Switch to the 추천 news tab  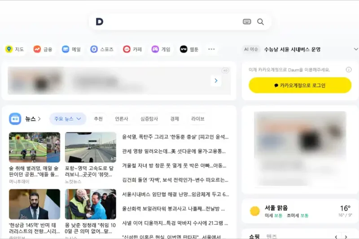point(98,119)
